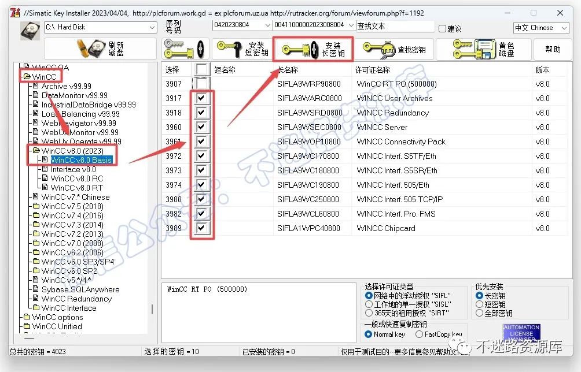Open WinCC v7.0 (2008) folder
This screenshot has height=372, width=581.
72,243
